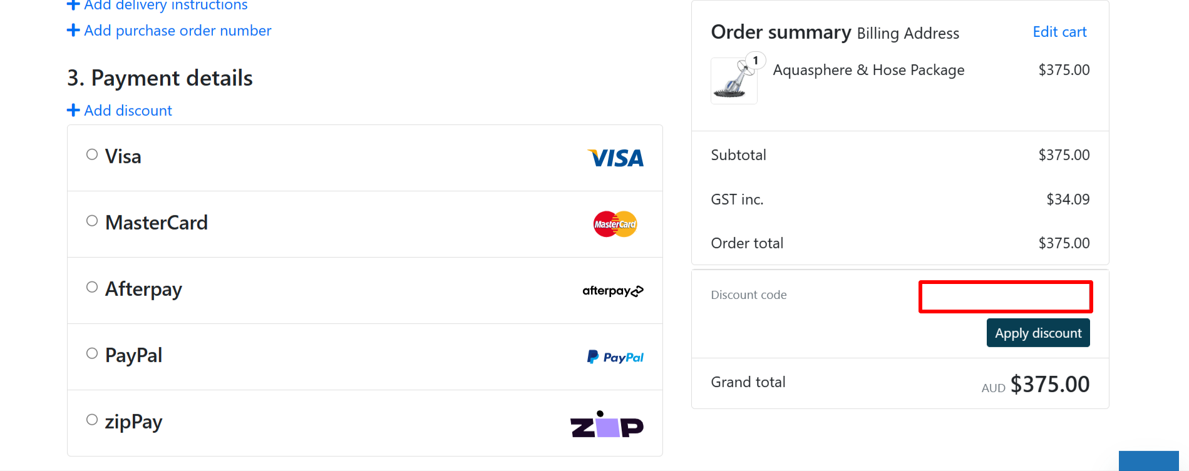Click the Apply discount button

(x=1037, y=332)
